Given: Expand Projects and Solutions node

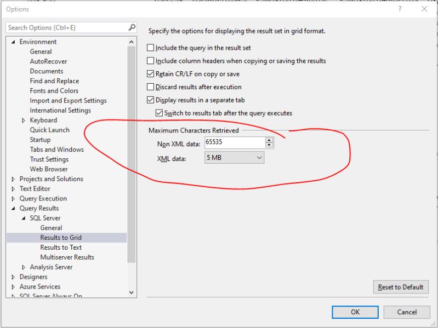Looking at the screenshot, I should [13, 179].
